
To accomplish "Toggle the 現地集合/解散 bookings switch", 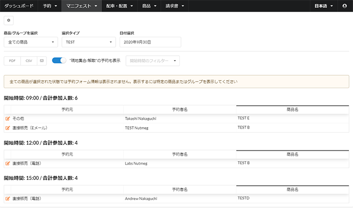I will [59, 61].
